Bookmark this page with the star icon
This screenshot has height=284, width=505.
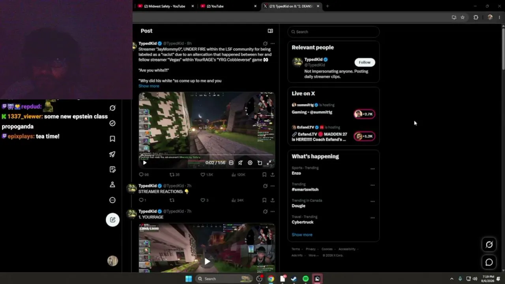point(463,17)
